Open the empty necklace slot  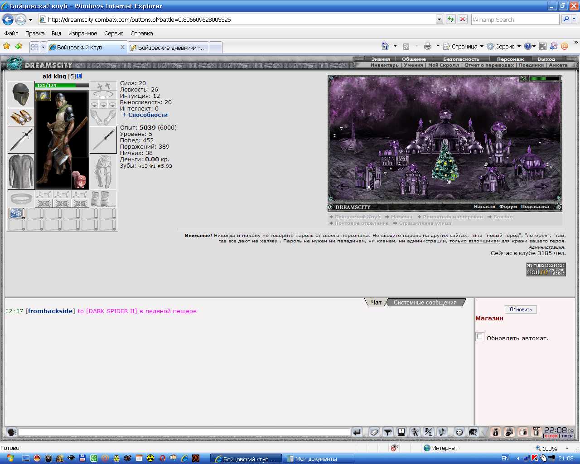pyautogui.click(x=103, y=95)
